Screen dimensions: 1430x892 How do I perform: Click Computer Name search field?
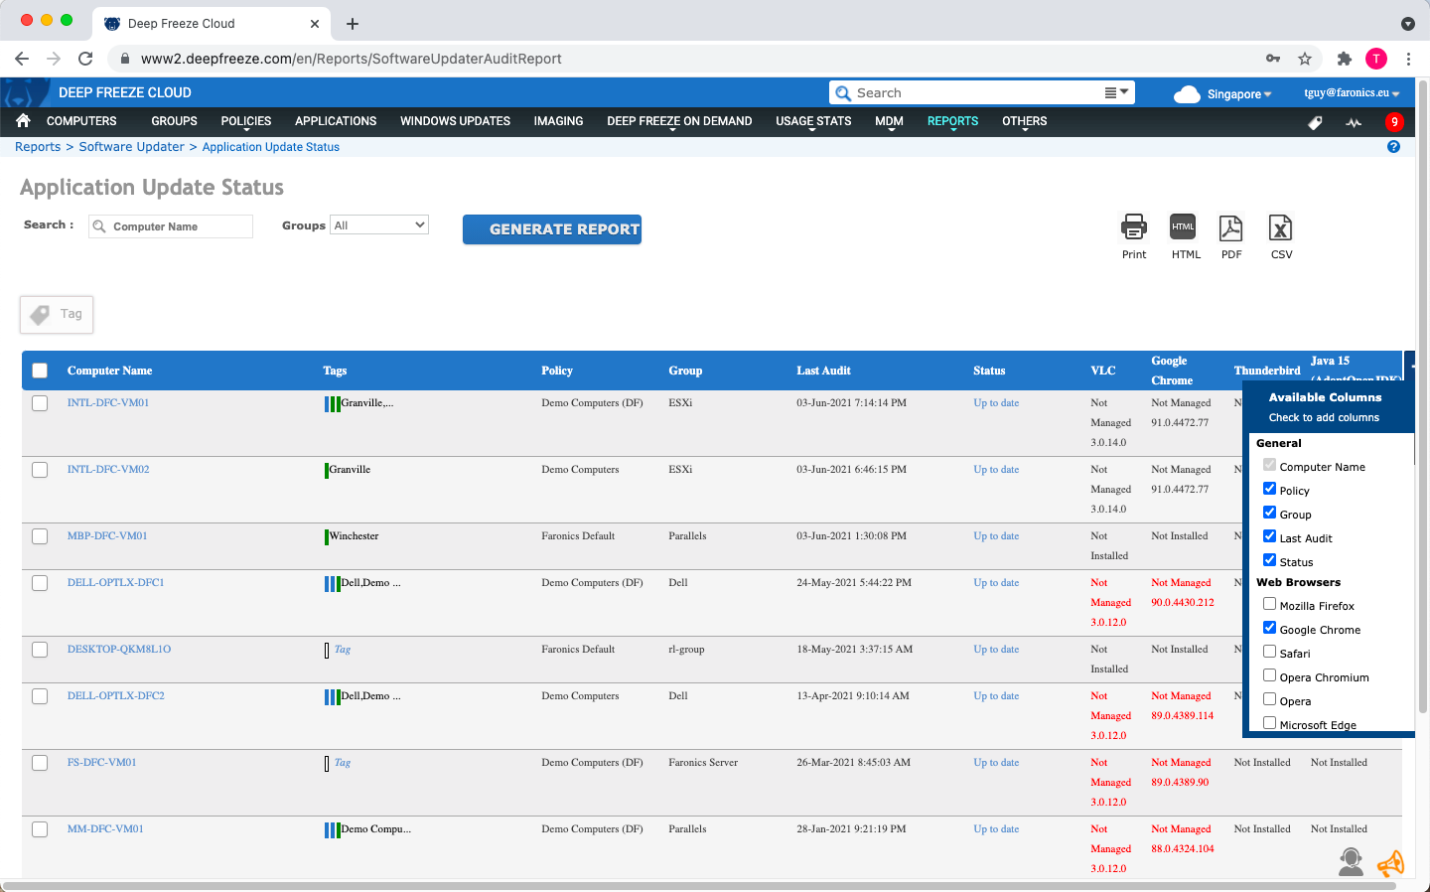click(171, 226)
